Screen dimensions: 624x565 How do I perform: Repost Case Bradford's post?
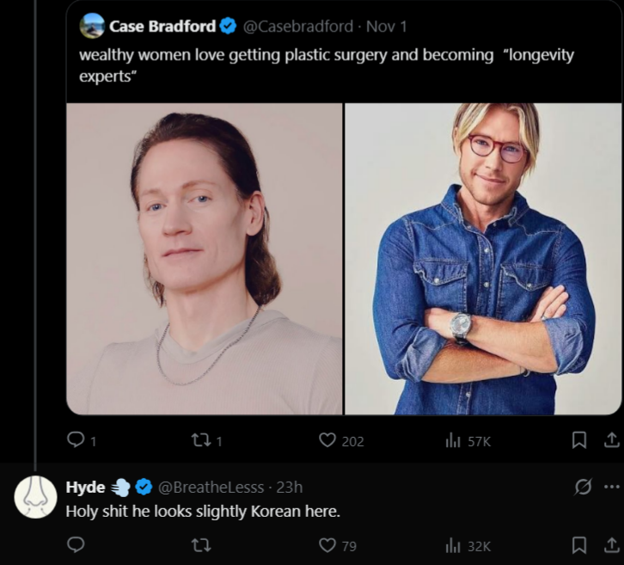pos(200,440)
